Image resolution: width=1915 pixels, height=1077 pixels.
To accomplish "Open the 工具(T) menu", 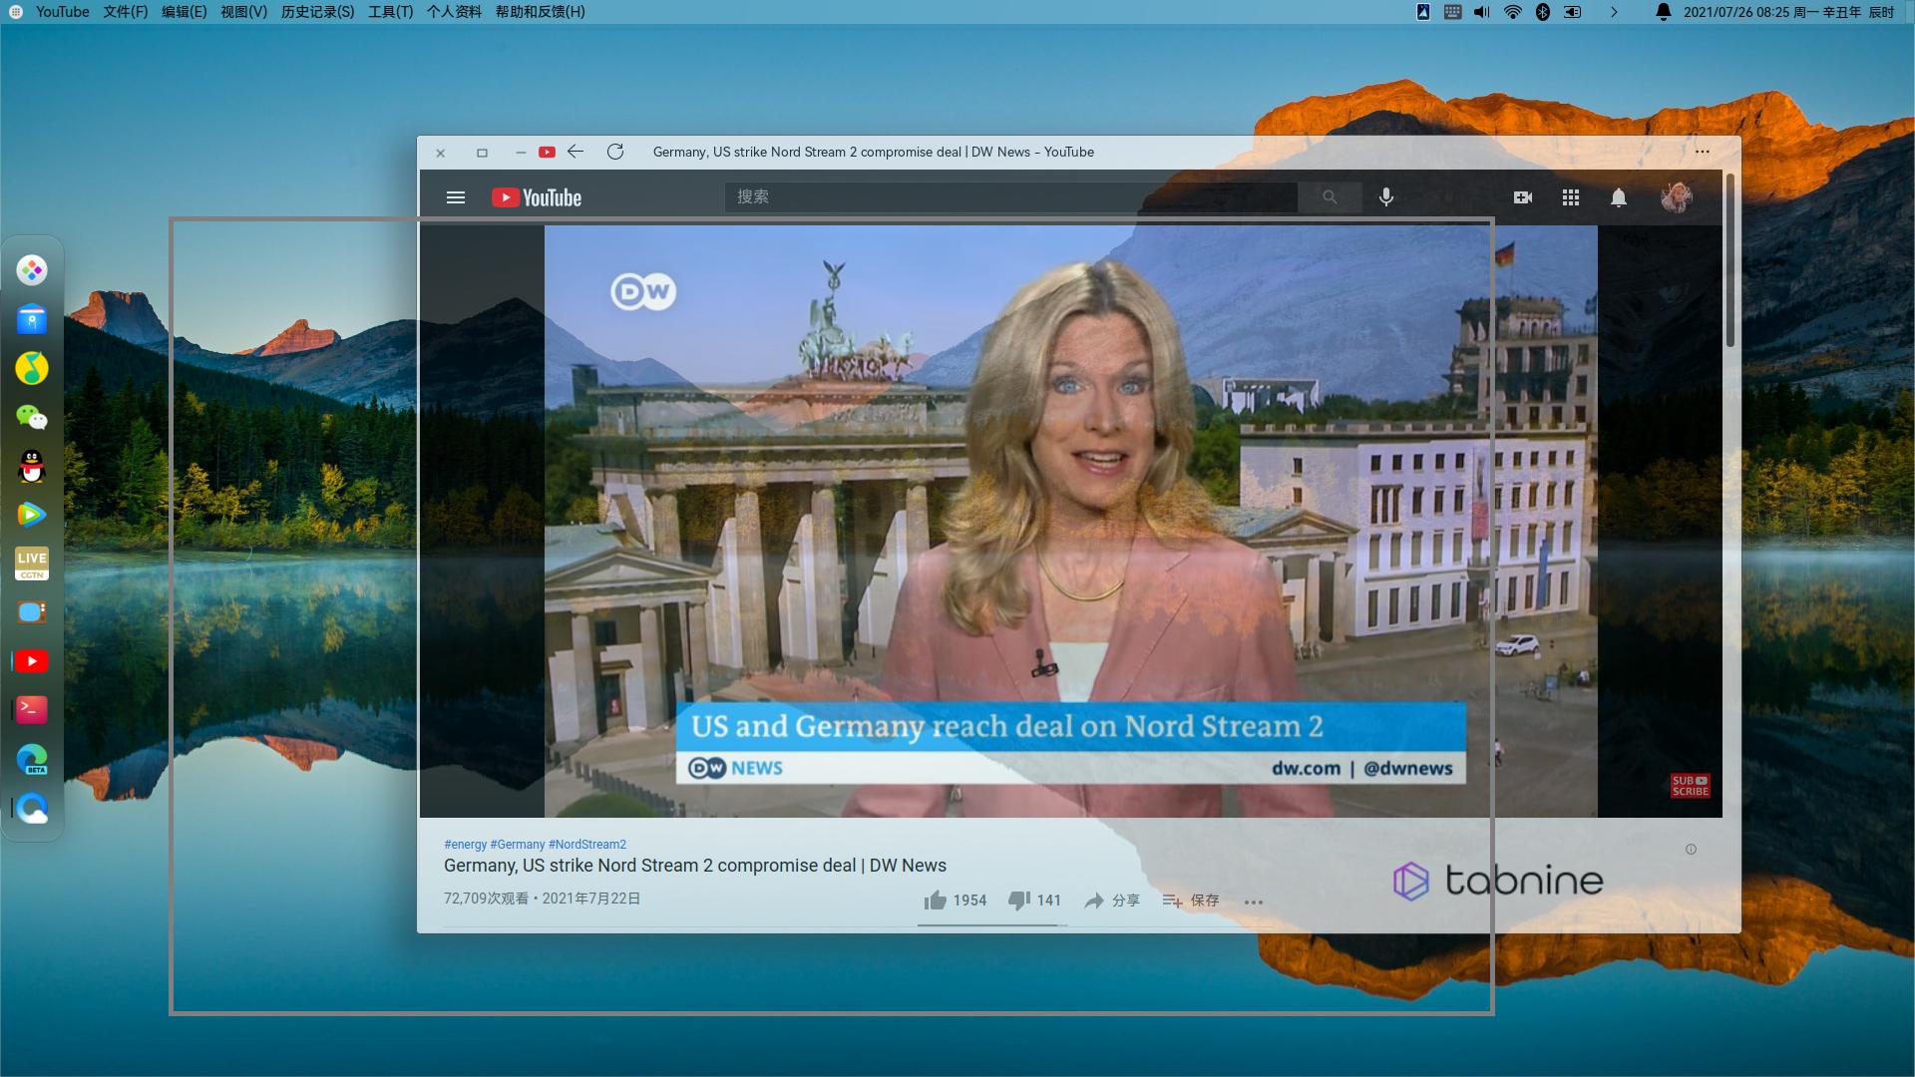I will pos(390,12).
